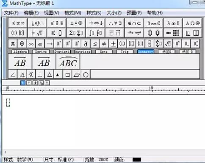Open the arrow symbols palette
This screenshot has width=205, height=163.
click(96, 23)
